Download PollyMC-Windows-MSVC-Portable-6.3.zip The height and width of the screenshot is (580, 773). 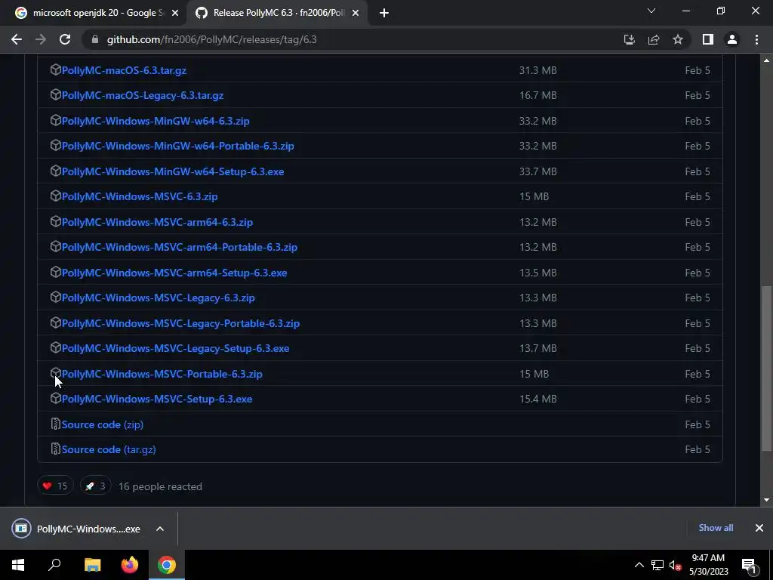[x=162, y=374]
